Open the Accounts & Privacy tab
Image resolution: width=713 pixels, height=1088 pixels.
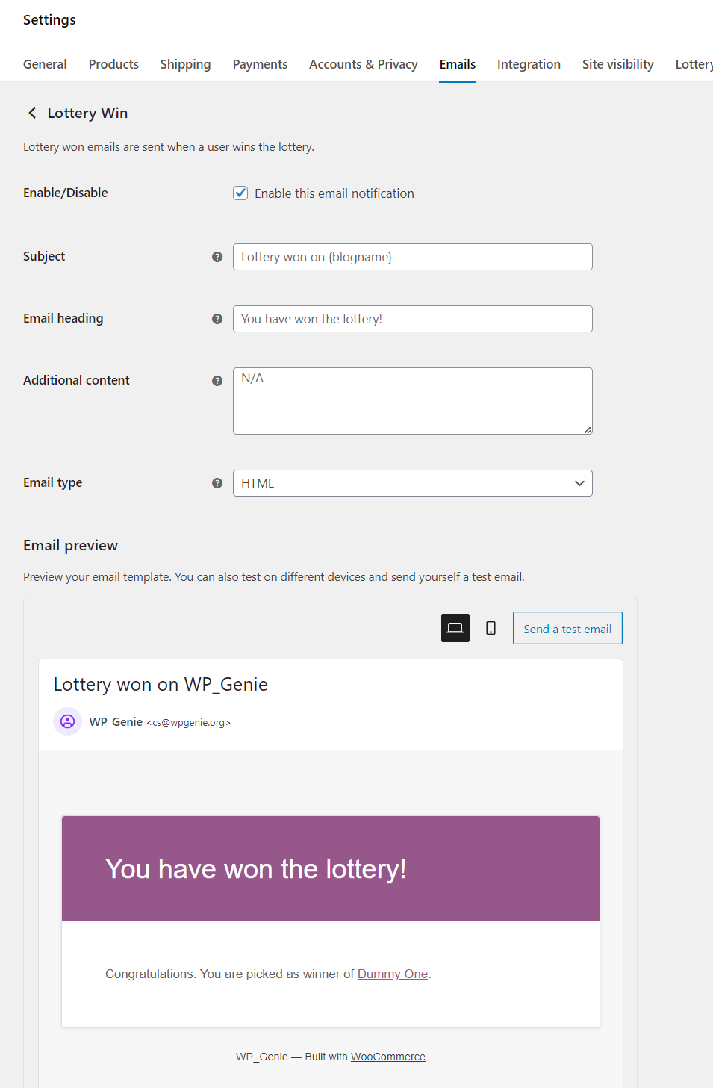pyautogui.click(x=363, y=64)
